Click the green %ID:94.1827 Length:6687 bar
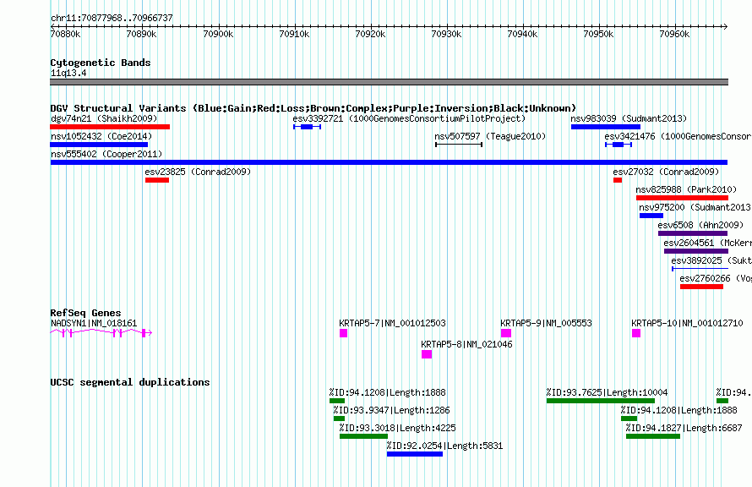752x487 pixels. tap(653, 436)
